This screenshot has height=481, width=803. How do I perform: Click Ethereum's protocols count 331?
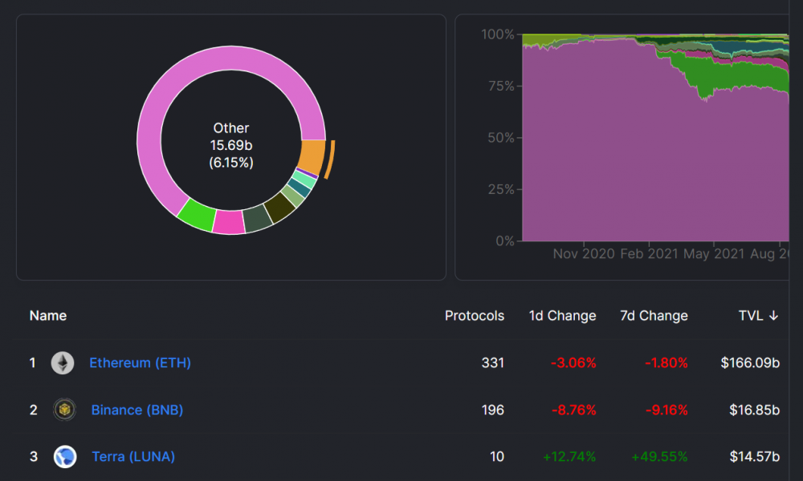(x=493, y=363)
